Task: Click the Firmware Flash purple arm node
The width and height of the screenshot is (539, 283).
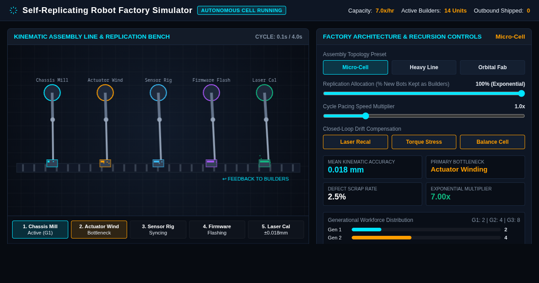Action: (x=211, y=93)
